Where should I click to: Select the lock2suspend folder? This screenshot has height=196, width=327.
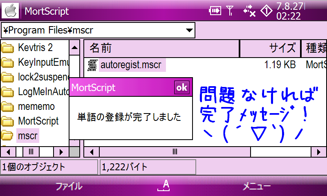43,77
